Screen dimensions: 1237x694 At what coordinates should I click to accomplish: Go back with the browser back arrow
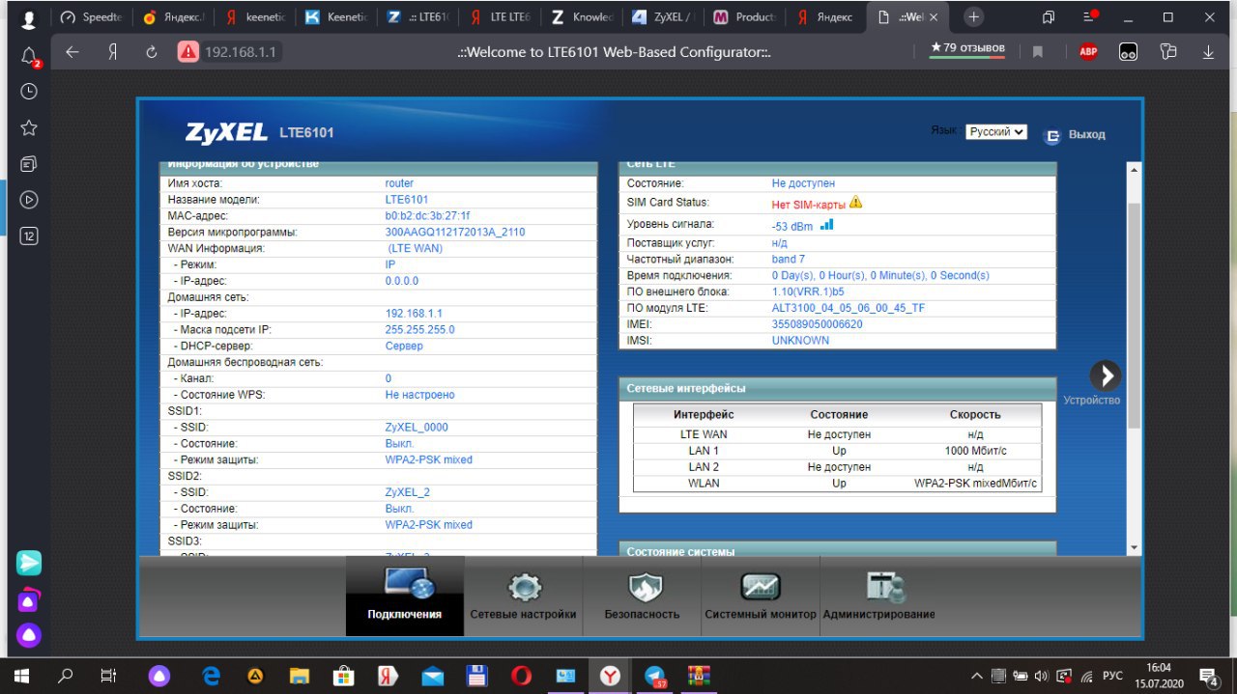click(72, 52)
